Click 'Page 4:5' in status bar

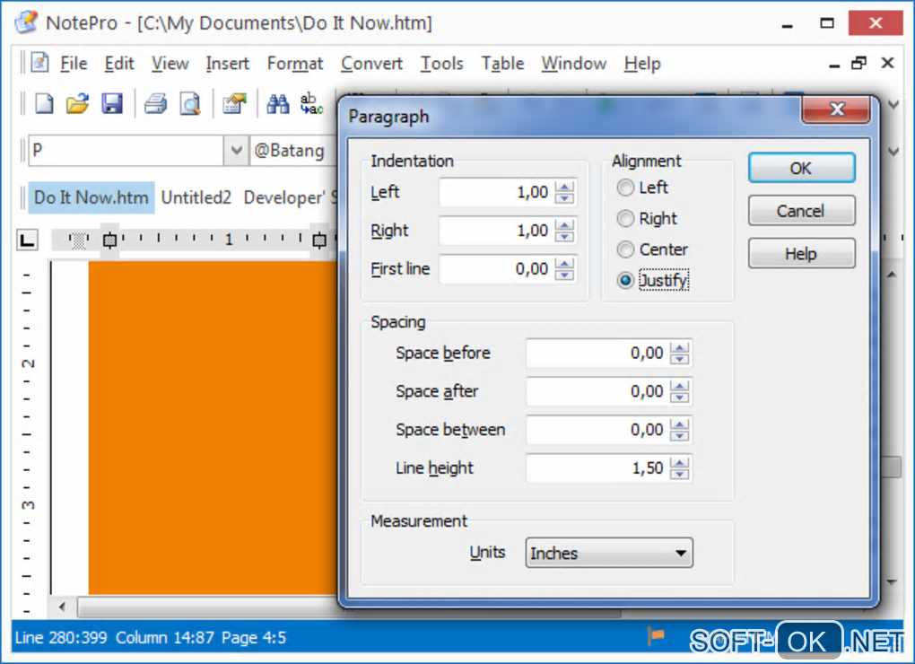(x=254, y=637)
